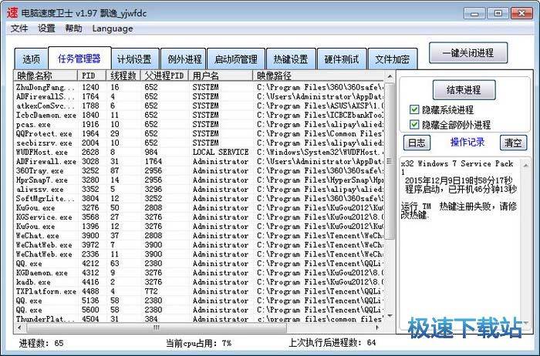This screenshot has height=356, width=540.
Task: Sort process list by PID column header
Action: [x=91, y=76]
